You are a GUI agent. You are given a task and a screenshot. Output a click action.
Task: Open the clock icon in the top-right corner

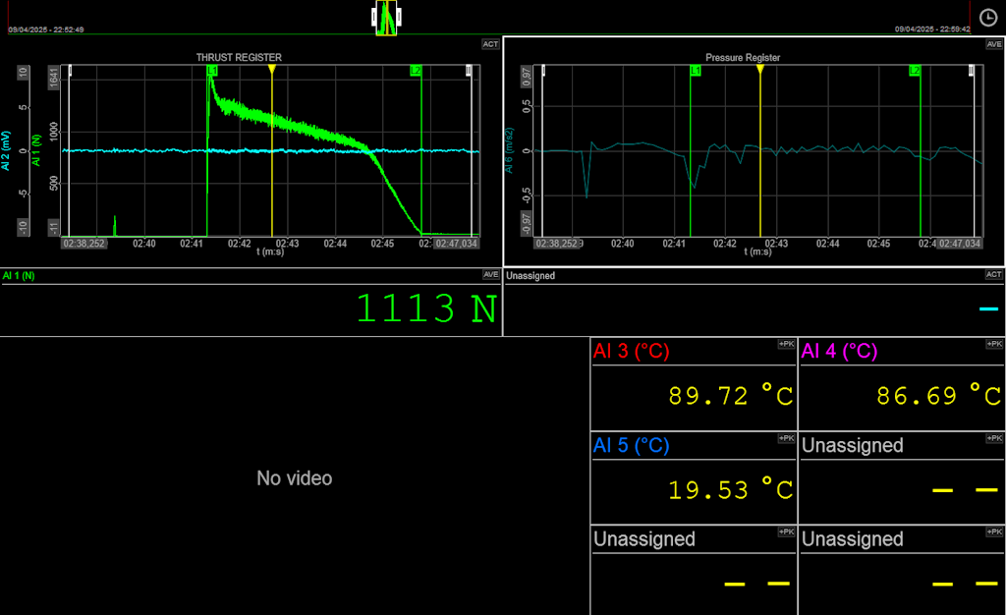(x=988, y=18)
